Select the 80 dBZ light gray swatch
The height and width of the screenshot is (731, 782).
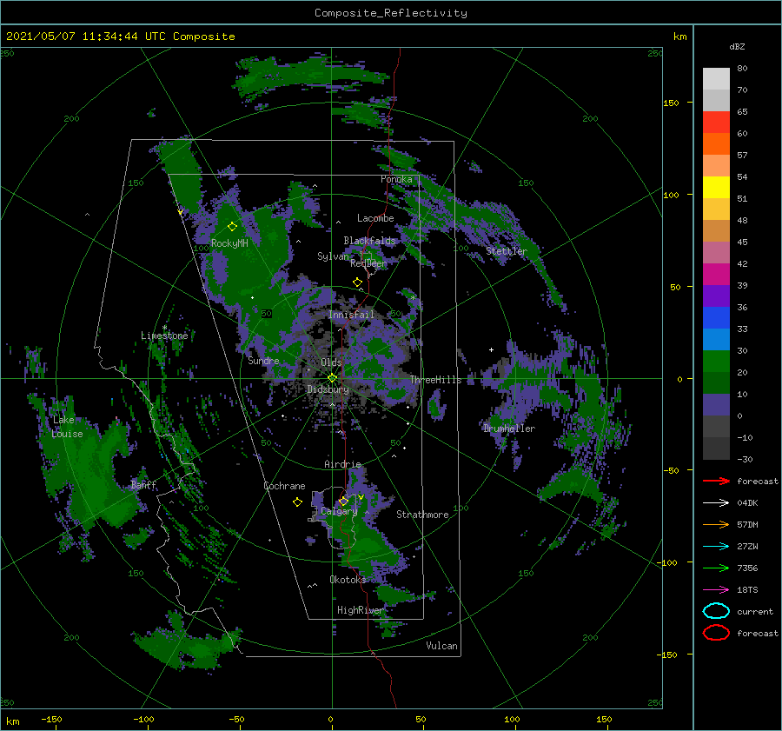pyautogui.click(x=716, y=78)
